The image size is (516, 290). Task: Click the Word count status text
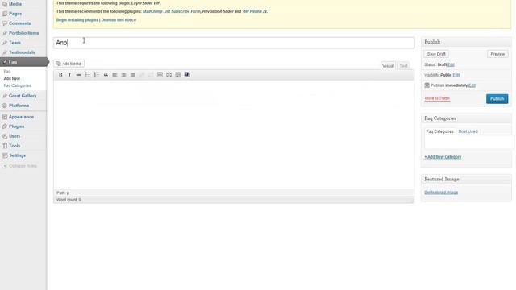coord(69,200)
